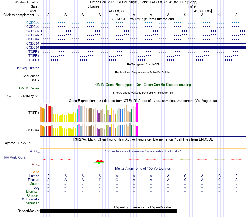The height and width of the screenshot is (217, 246).
Task: Open the first TGFB1 transcript label
Action: (34, 52)
